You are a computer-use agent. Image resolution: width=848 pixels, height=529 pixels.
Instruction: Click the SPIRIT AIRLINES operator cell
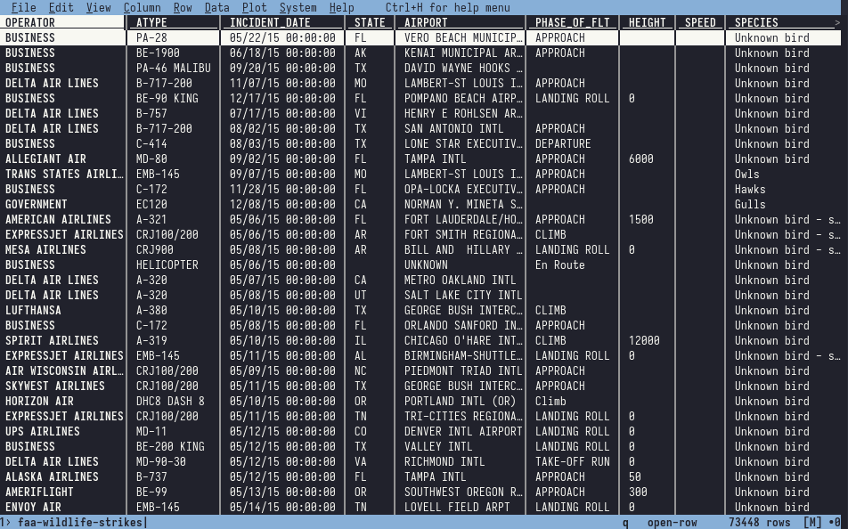[x=52, y=341]
